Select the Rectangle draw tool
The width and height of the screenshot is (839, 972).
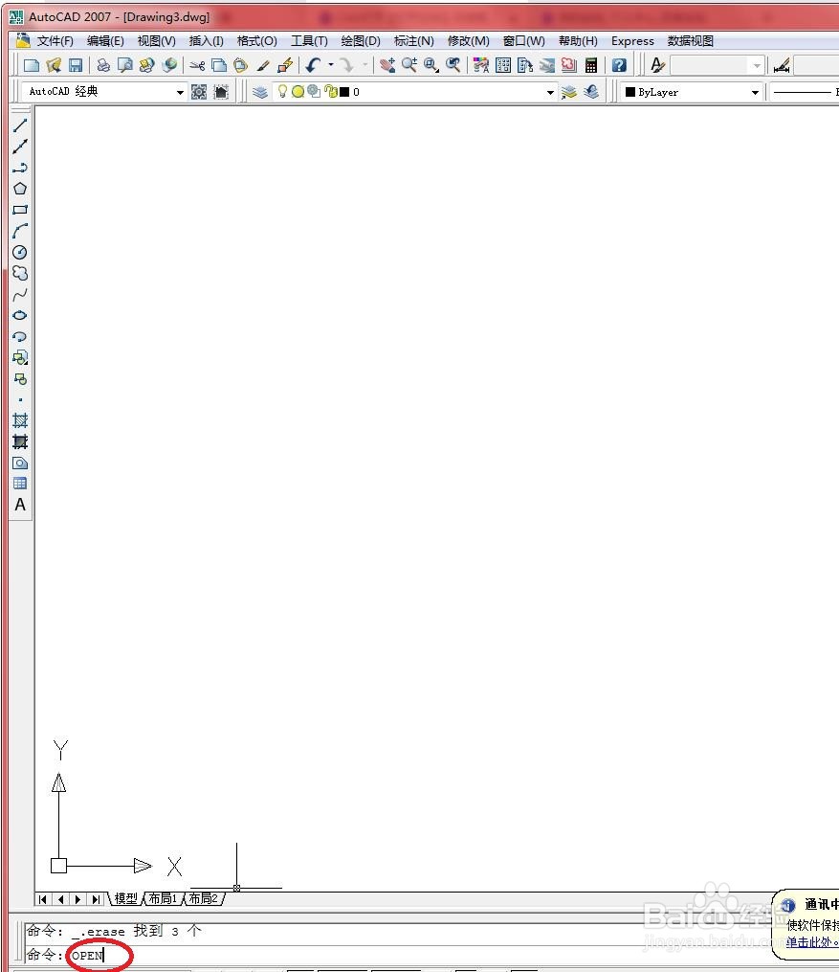tap(20, 210)
